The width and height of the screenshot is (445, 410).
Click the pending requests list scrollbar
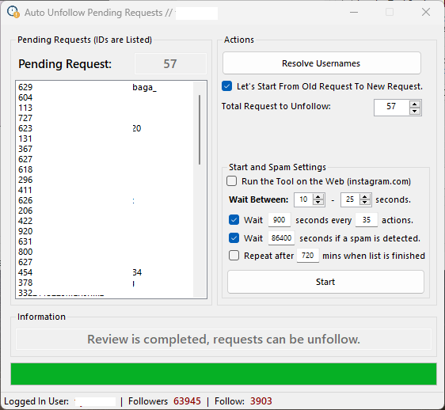pos(200,130)
